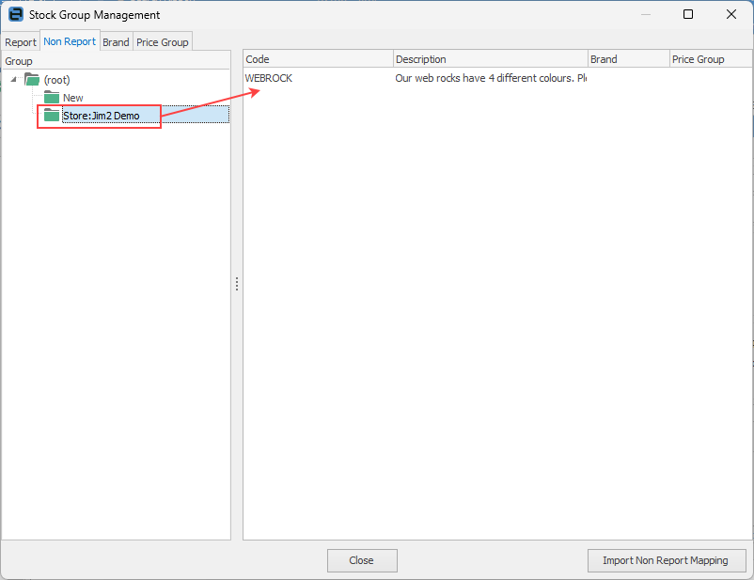Select the (root) tree item
Screen dimensions: 754x580
pos(56,80)
